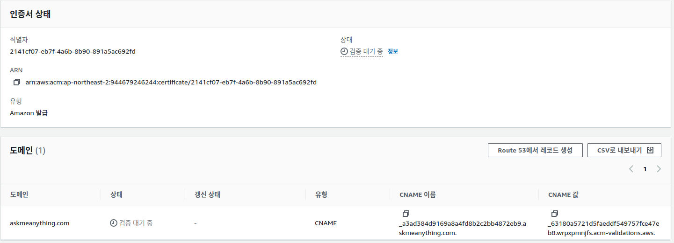Click the 상태 label above certificate status
Screen dimensions: 674x243
coord(347,40)
